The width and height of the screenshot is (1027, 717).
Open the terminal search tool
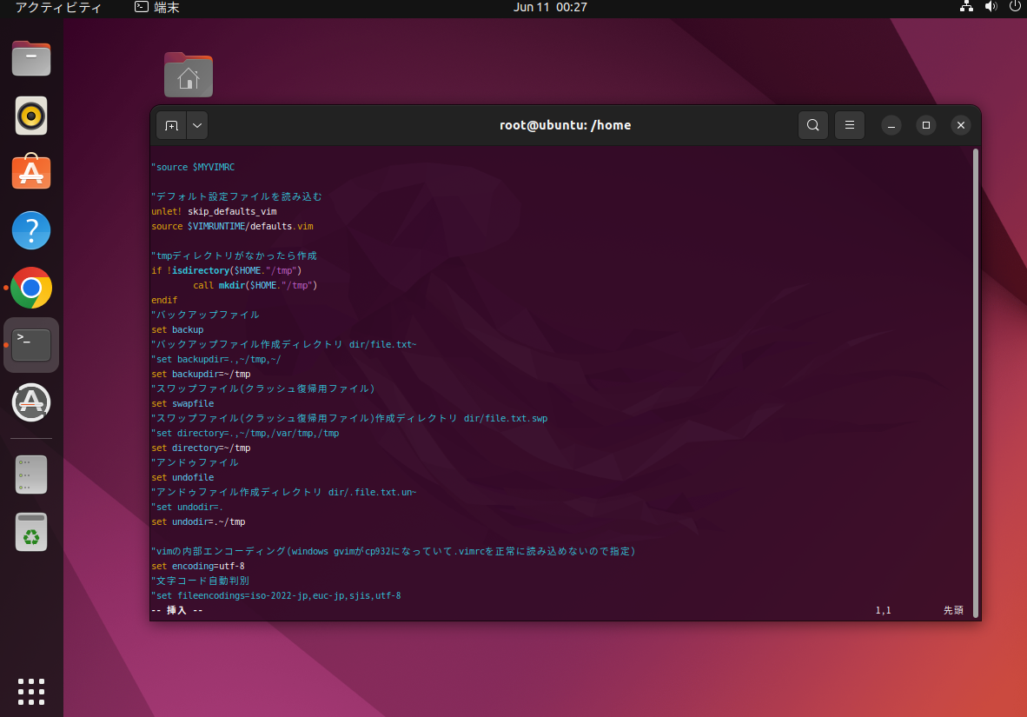(x=812, y=125)
